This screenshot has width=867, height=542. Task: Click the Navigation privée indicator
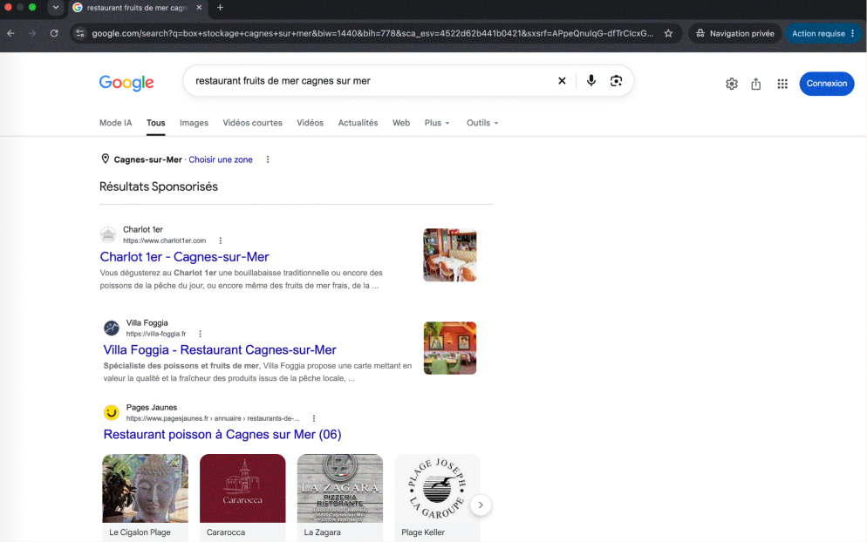pyautogui.click(x=734, y=33)
